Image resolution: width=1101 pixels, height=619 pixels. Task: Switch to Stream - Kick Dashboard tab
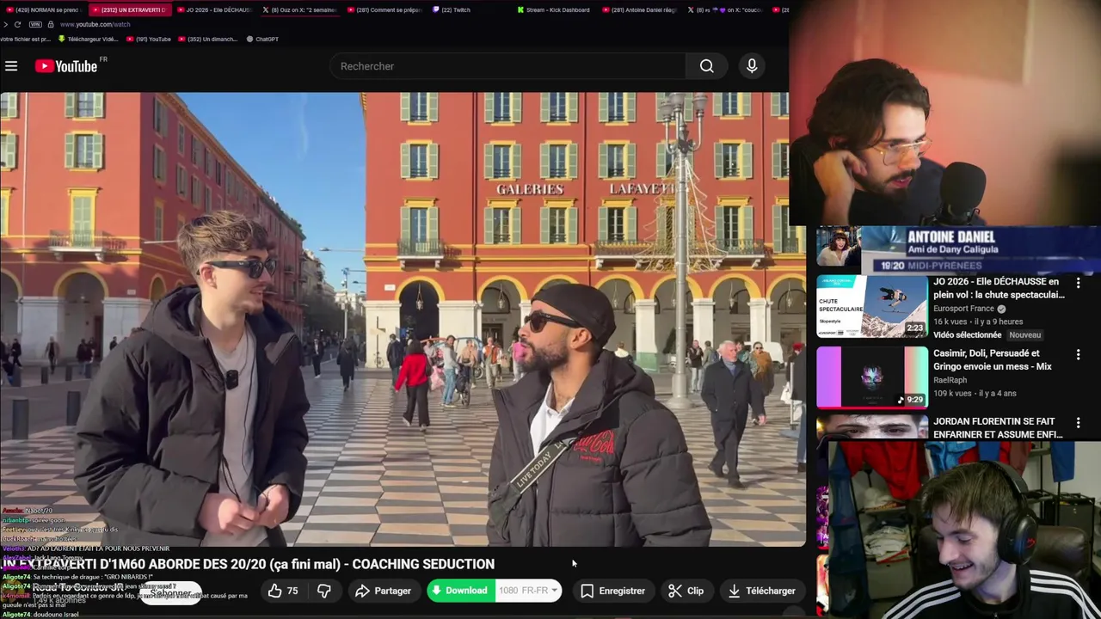coord(555,9)
